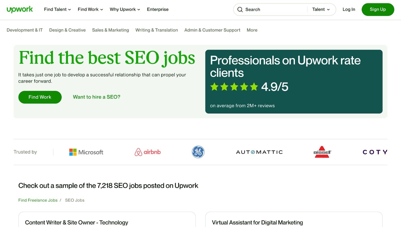Open the Why Upwork dropdown
The image size is (401, 227).
pos(125,9)
